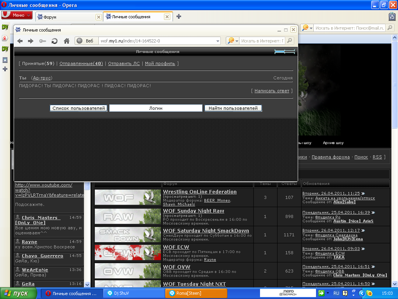Click the magnifier in the popup search box
Viewport: 398px width, 299px height.
click(290, 40)
